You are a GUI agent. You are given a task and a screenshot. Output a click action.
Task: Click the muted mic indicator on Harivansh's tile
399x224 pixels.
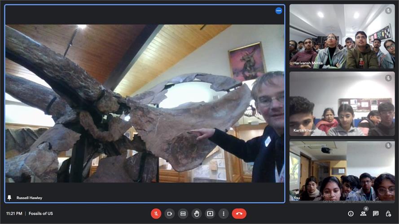click(388, 11)
